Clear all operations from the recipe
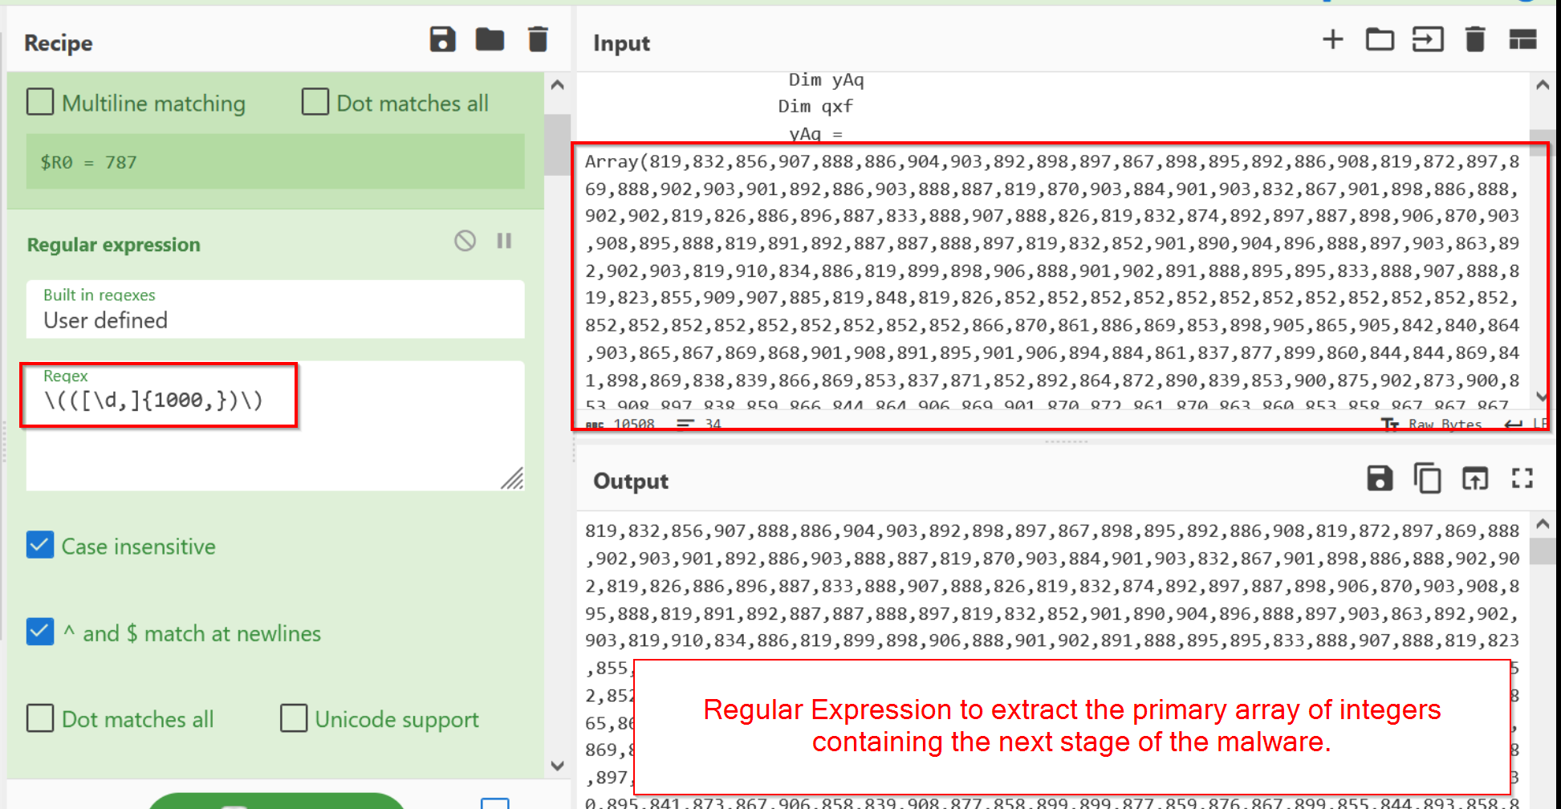The height and width of the screenshot is (809, 1561). 538,39
